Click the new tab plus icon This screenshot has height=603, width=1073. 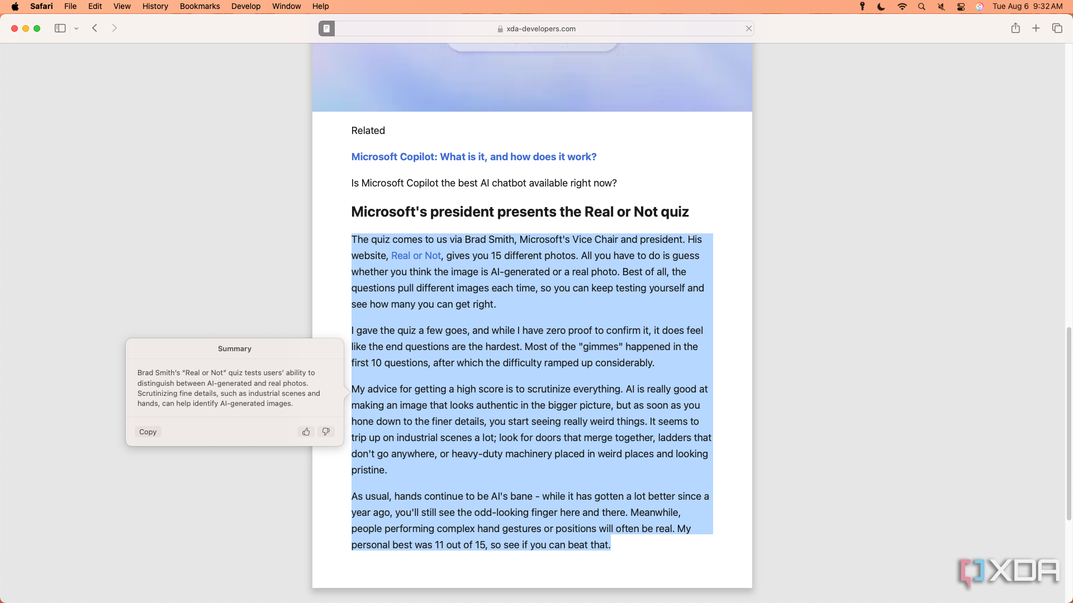point(1036,28)
